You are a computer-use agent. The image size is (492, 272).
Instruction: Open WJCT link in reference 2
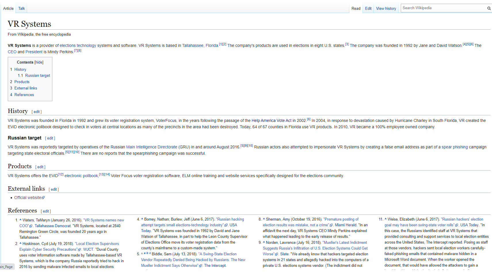pos(88,250)
